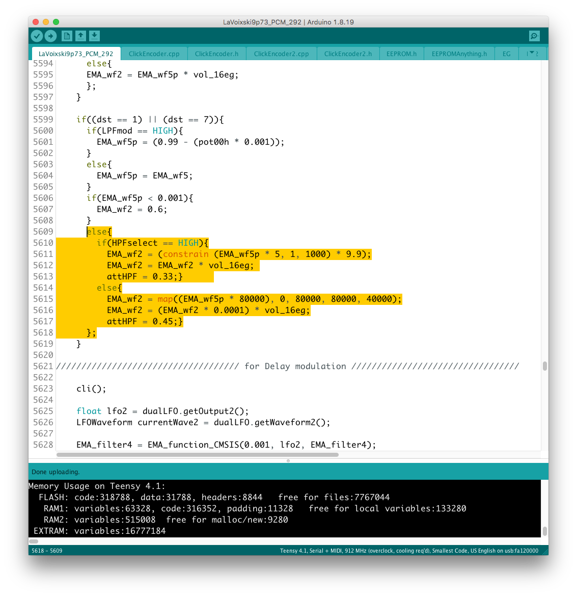
Task: Click the divider handle between editor and console
Action: coord(288,460)
